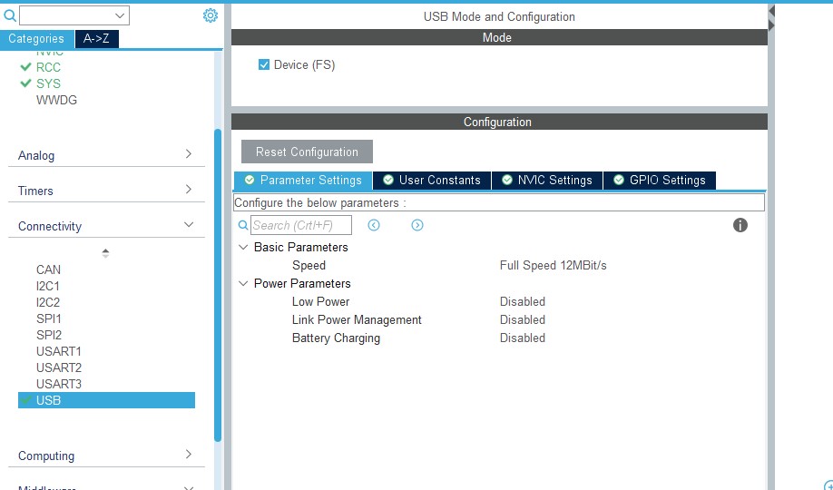Switch to the A->Z view tab
The height and width of the screenshot is (490, 833).
pos(96,39)
